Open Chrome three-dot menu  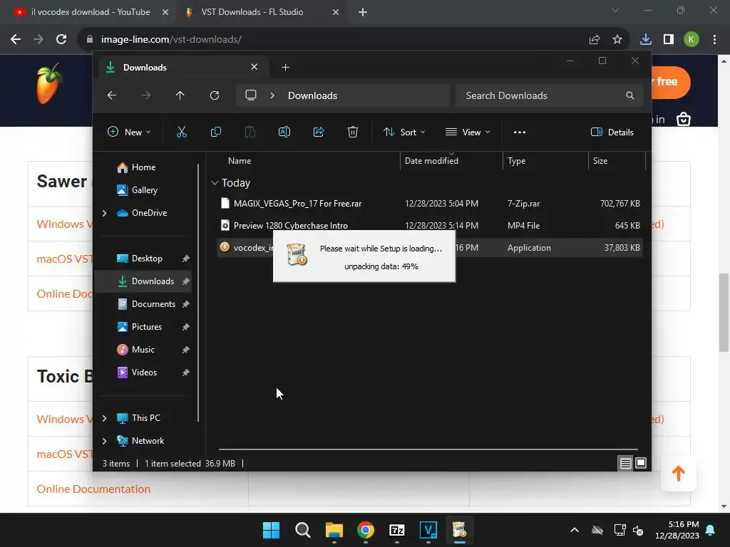point(714,40)
